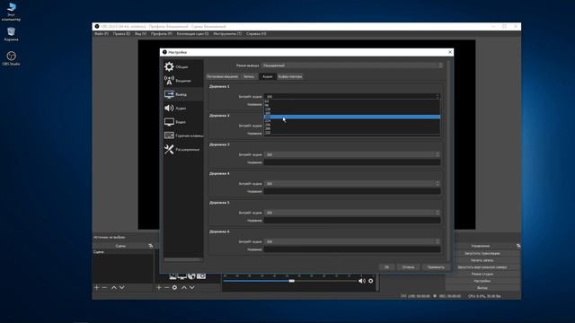Click the Применить (Apply) button
Image resolution: width=575 pixels, height=323 pixels.
[436, 267]
